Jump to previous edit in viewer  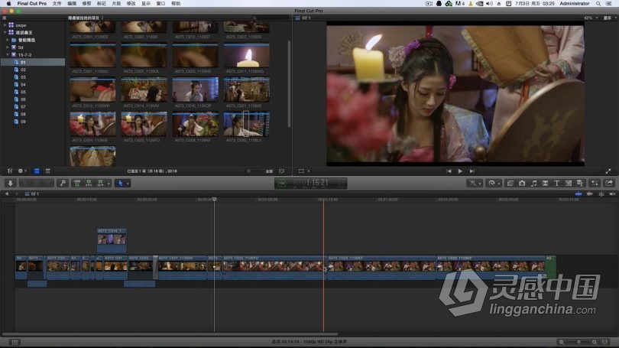pyautogui.click(x=449, y=171)
